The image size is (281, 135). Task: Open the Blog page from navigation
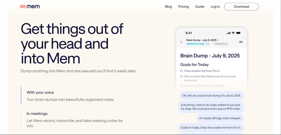(x=168, y=7)
